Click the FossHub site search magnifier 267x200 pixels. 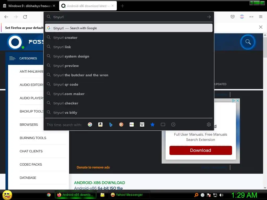[248, 42]
